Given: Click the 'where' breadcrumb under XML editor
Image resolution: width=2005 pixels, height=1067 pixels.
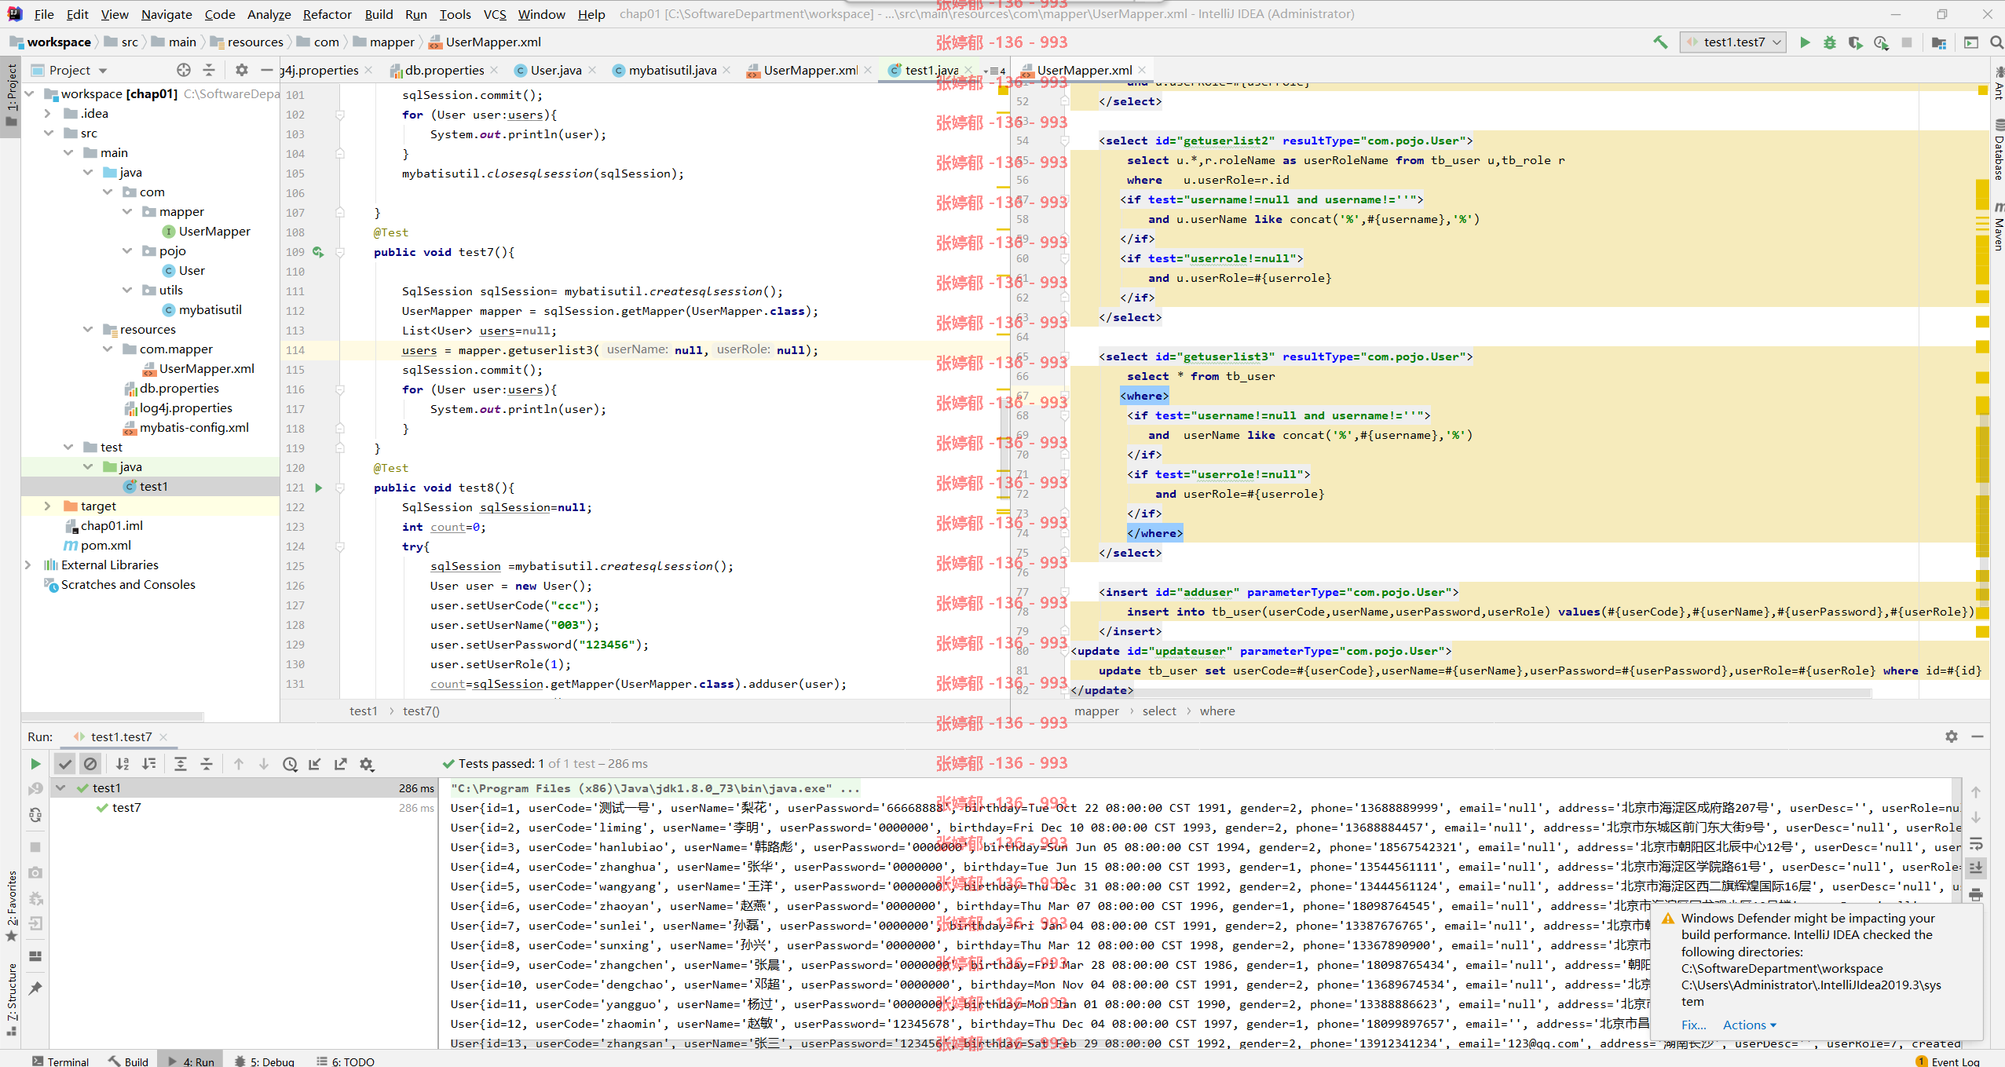Looking at the screenshot, I should pos(1217,711).
